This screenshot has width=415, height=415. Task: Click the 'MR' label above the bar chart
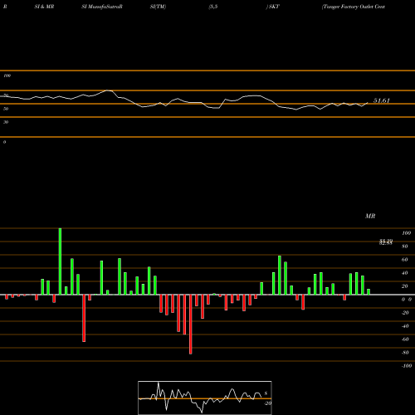tap(370, 216)
